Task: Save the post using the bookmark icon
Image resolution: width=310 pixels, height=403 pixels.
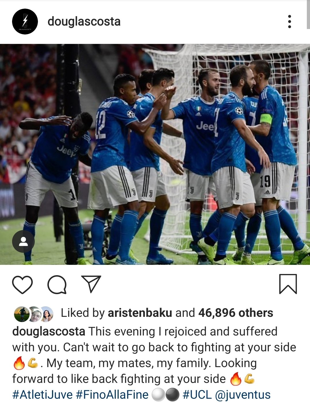Action: pos(288,284)
